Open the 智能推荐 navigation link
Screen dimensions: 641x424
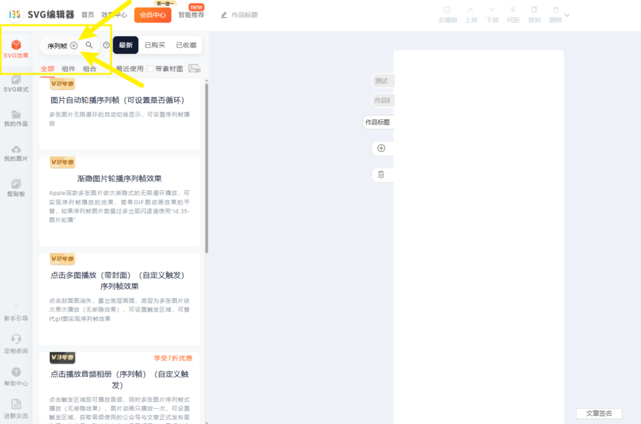tap(191, 15)
